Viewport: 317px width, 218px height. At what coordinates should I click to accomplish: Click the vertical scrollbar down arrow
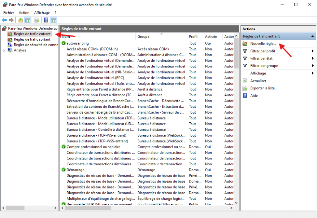236,203
